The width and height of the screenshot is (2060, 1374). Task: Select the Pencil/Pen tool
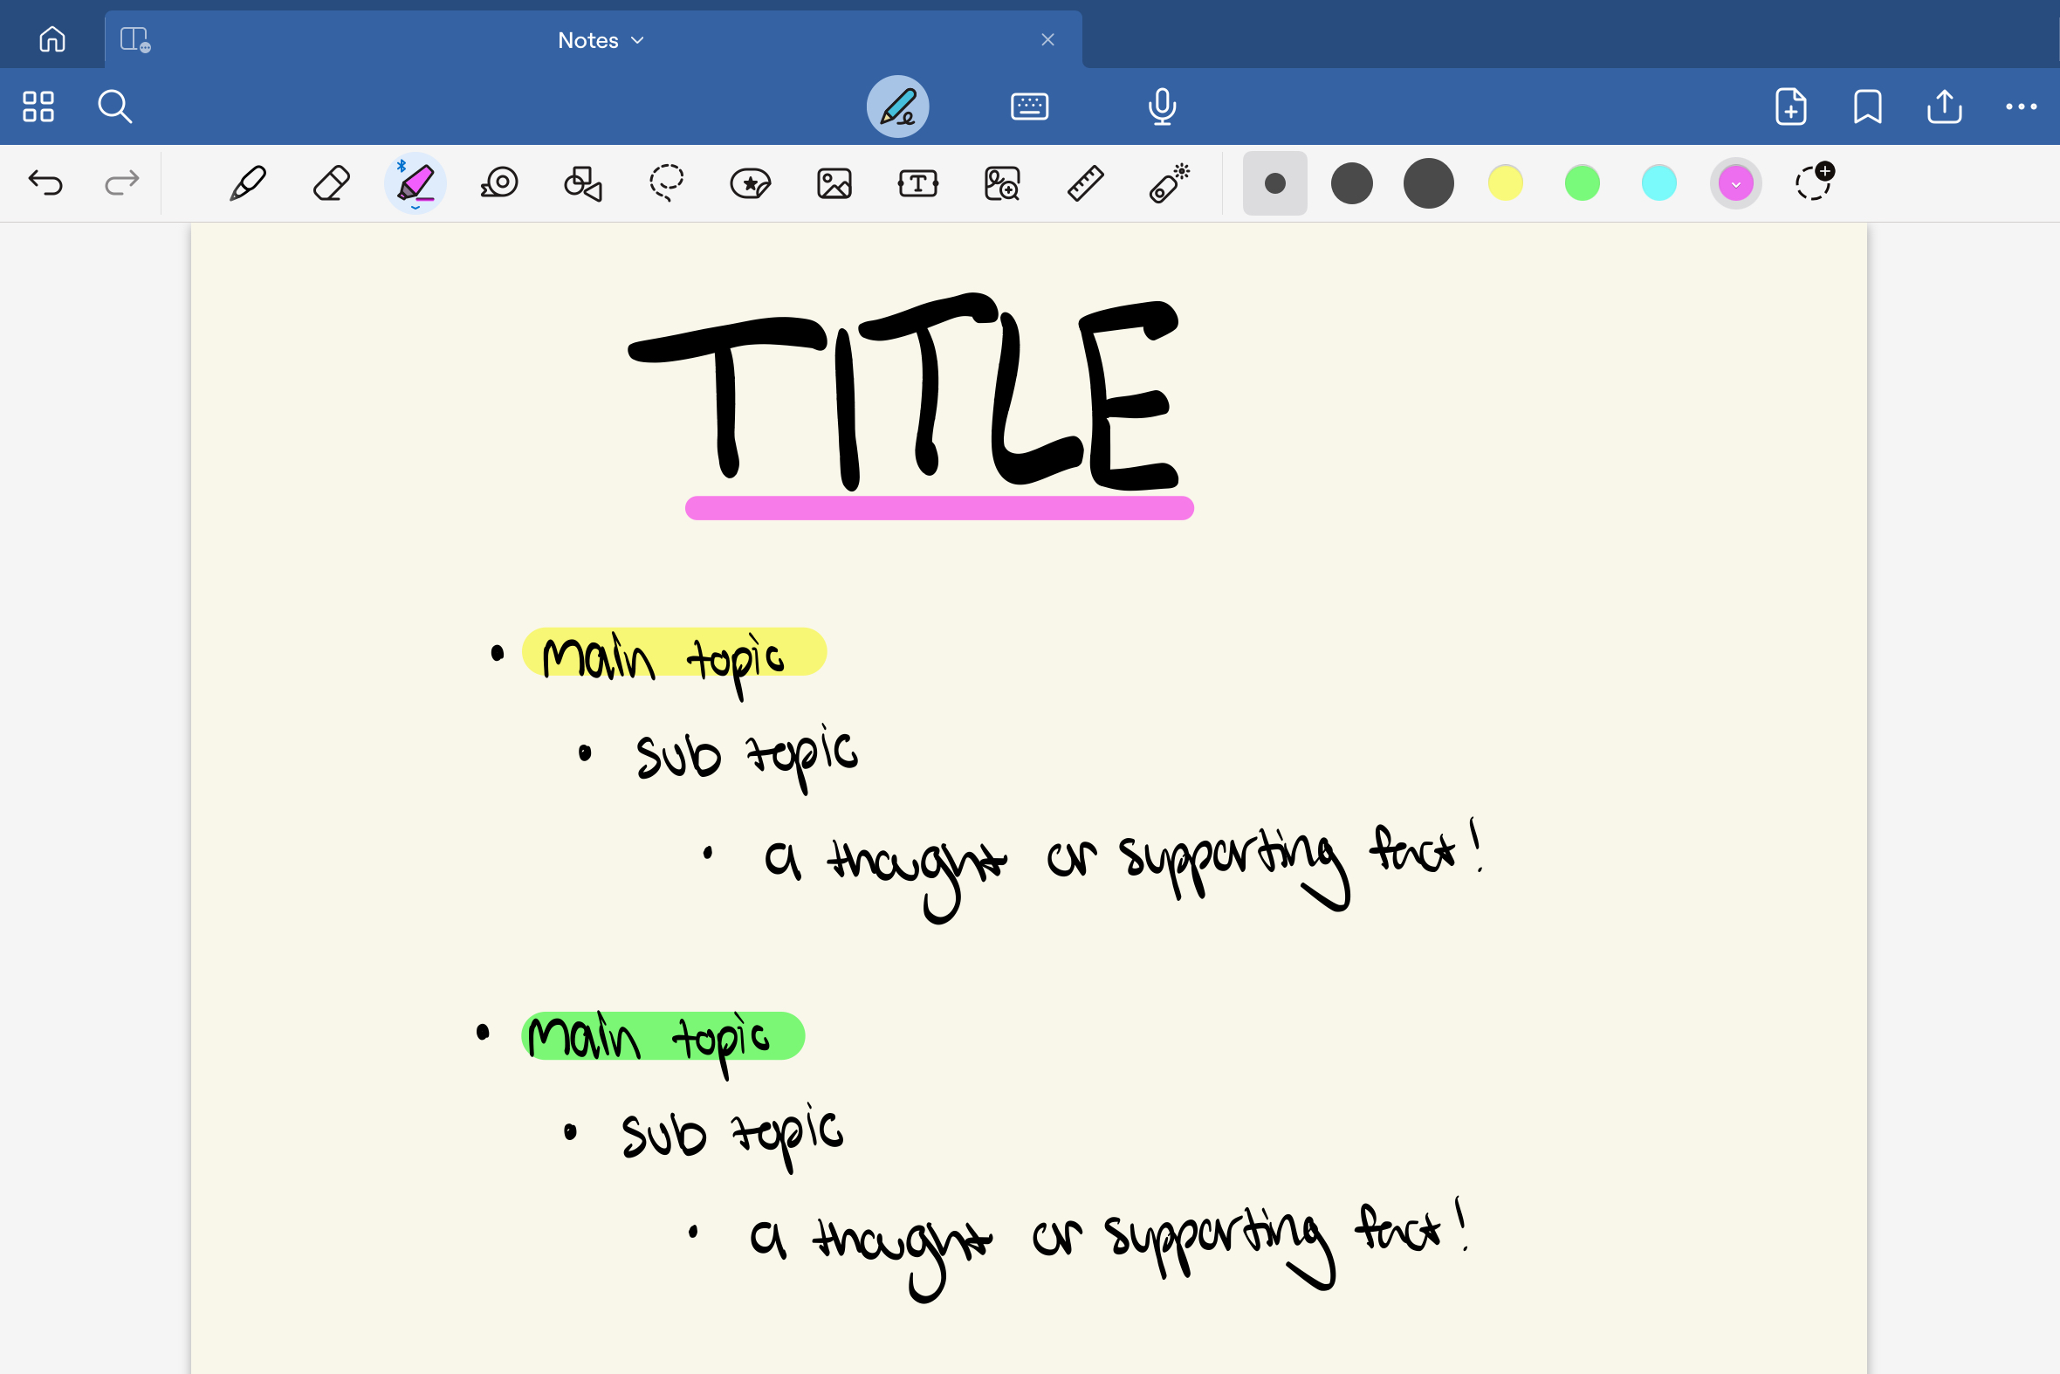[250, 182]
